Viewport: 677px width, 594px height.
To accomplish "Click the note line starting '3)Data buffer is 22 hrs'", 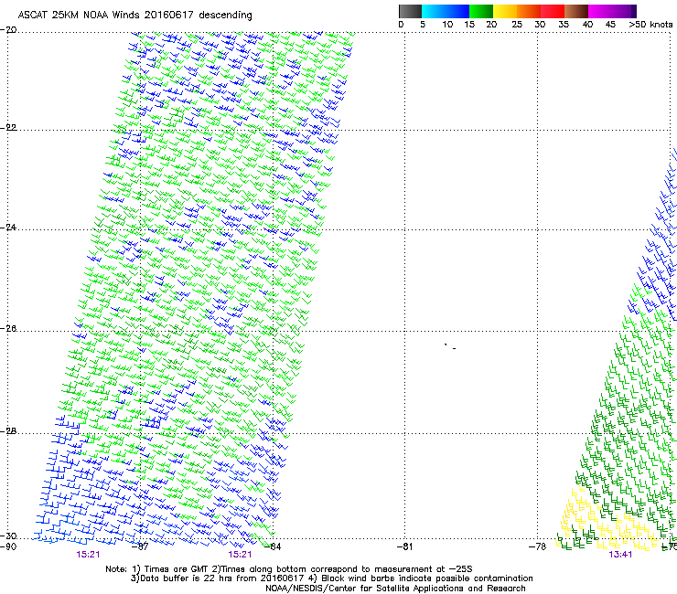I will pyautogui.click(x=331, y=578).
